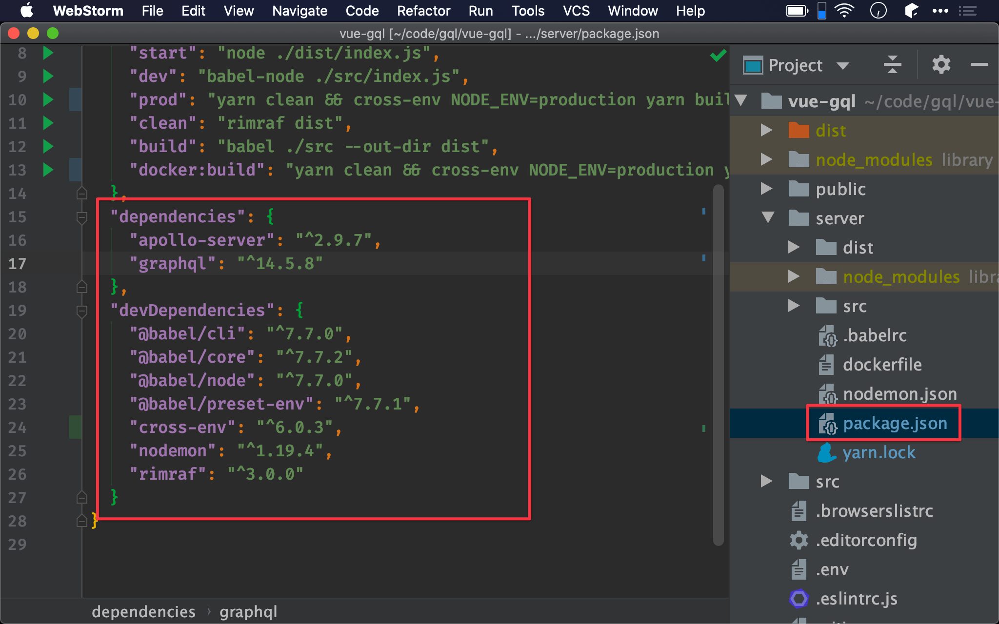Run the "dev" script gutter arrow
Viewport: 999px width, 624px height.
[48, 76]
